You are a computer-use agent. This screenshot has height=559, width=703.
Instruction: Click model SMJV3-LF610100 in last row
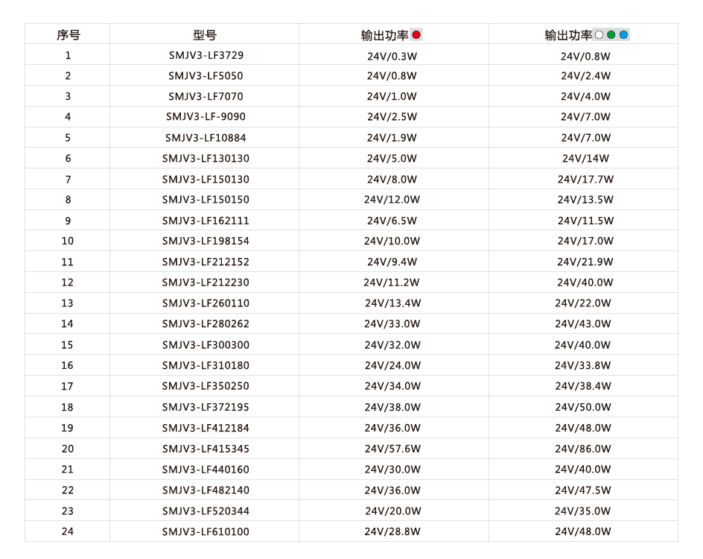pos(206,531)
